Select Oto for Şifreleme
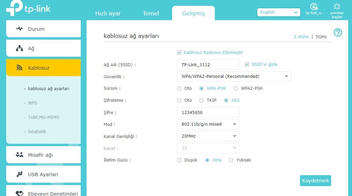This screenshot has width=352, height=196. (x=179, y=101)
